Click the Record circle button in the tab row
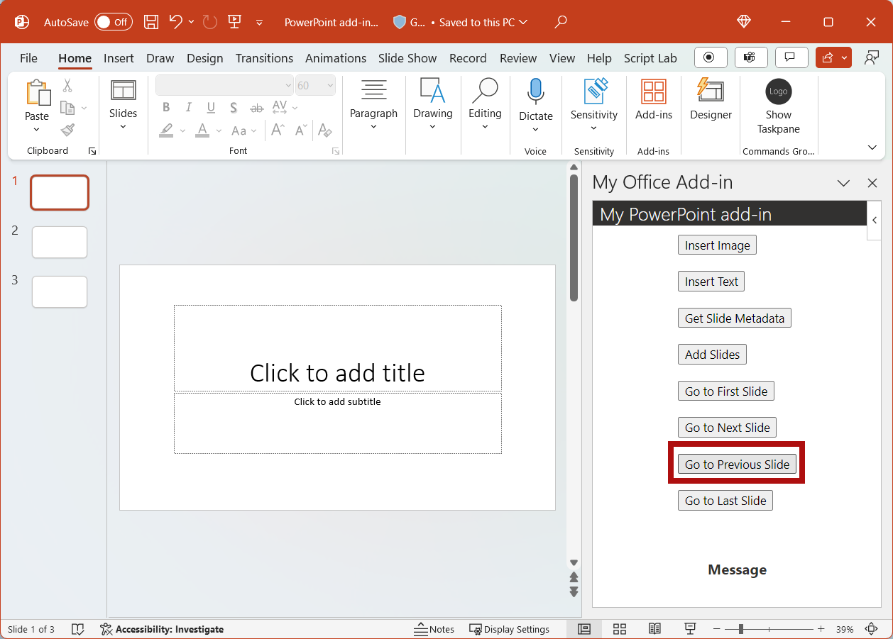Viewport: 893px width, 639px height. tap(711, 57)
